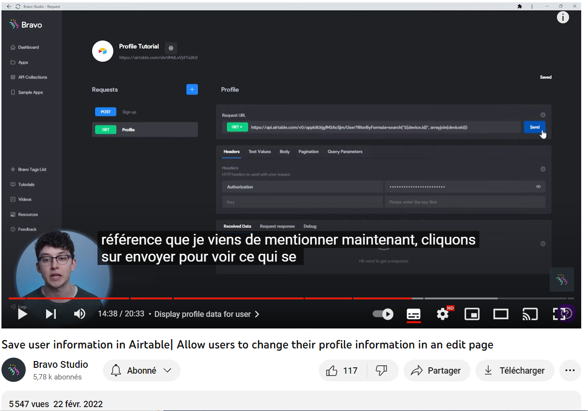Select the Headers tab
The width and height of the screenshot is (588, 411).
231,152
